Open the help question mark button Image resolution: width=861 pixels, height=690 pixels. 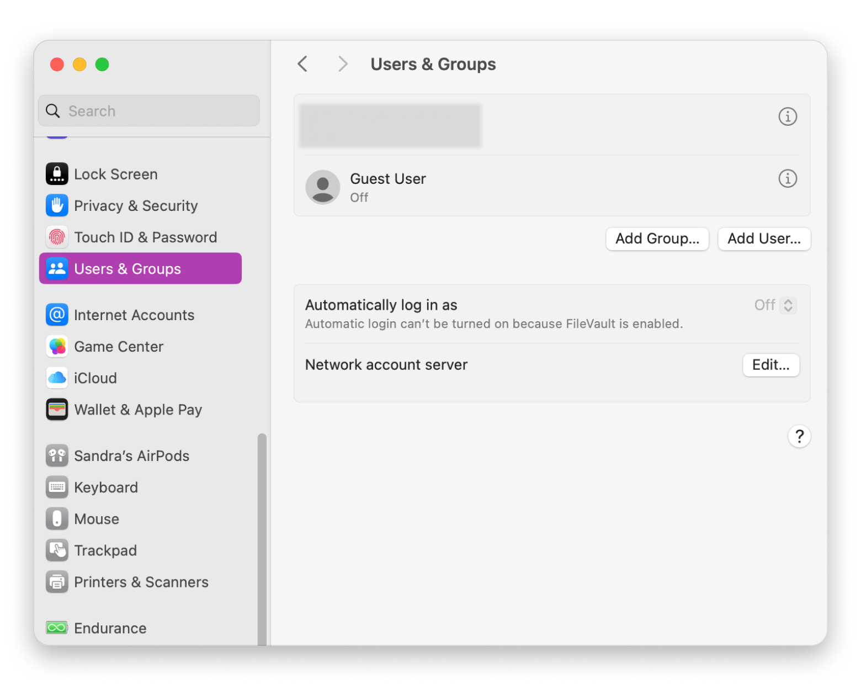[799, 436]
